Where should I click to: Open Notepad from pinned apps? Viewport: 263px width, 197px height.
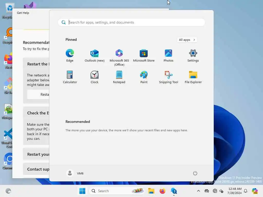pyautogui.click(x=119, y=77)
